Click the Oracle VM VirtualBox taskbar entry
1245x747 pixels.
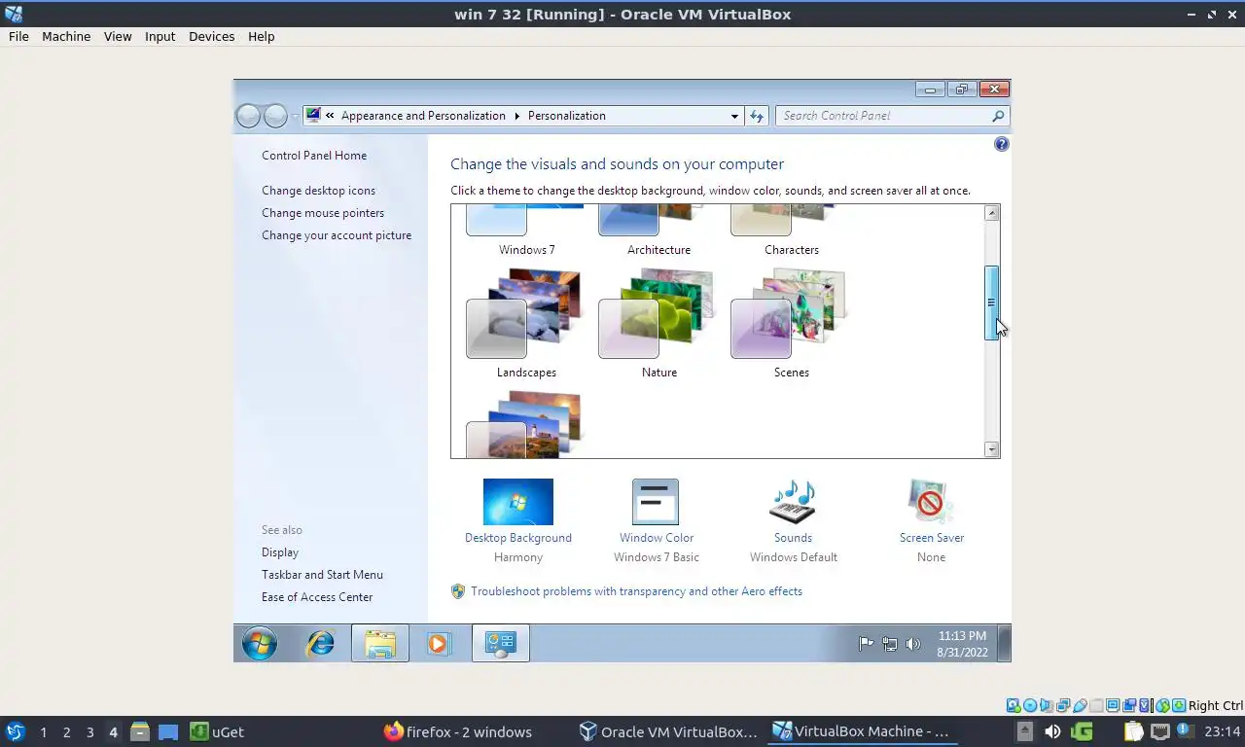click(x=667, y=731)
